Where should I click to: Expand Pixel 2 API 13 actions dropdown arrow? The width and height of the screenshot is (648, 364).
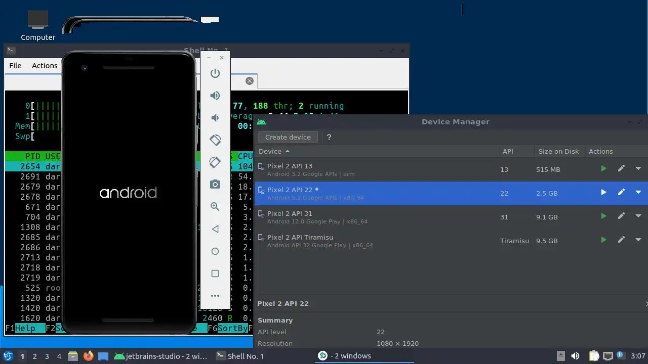(x=638, y=169)
